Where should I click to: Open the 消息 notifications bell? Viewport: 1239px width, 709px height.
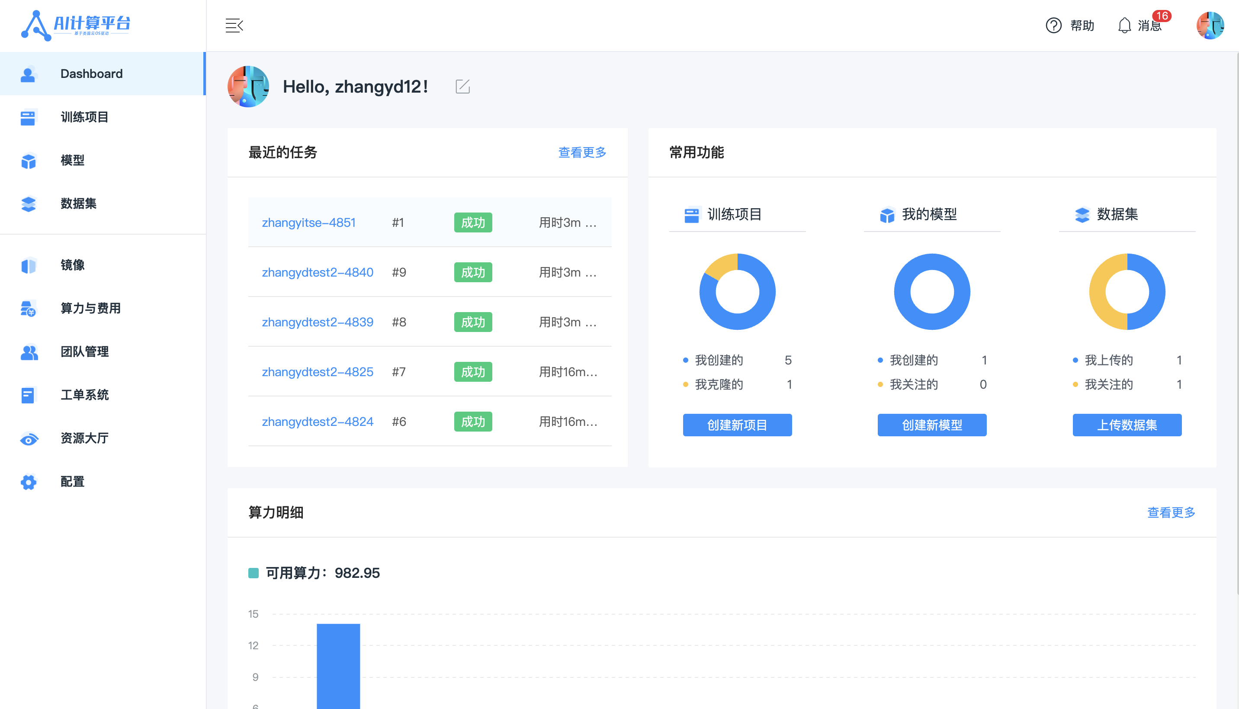click(x=1124, y=25)
